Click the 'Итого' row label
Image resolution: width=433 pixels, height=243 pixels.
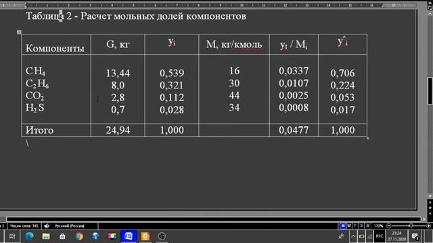tap(39, 130)
